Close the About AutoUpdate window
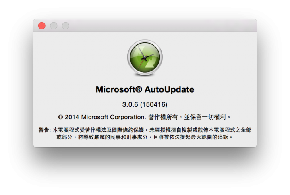This screenshot has width=290, height=195. click(x=42, y=25)
